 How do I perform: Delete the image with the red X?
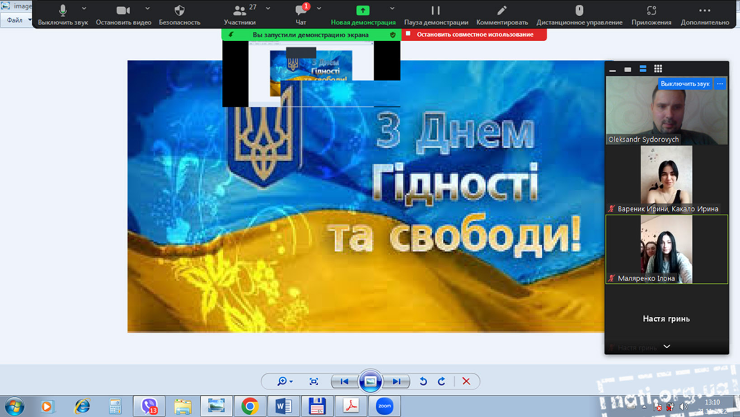[466, 382]
